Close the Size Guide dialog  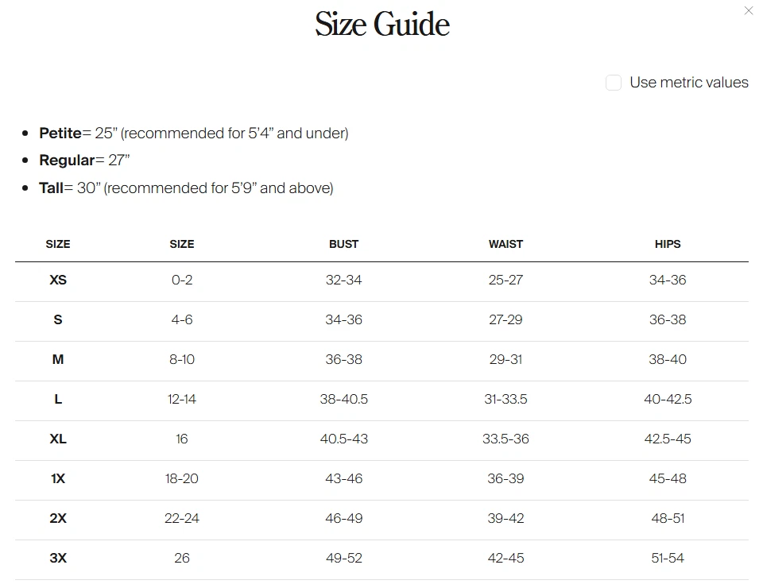pyautogui.click(x=748, y=11)
